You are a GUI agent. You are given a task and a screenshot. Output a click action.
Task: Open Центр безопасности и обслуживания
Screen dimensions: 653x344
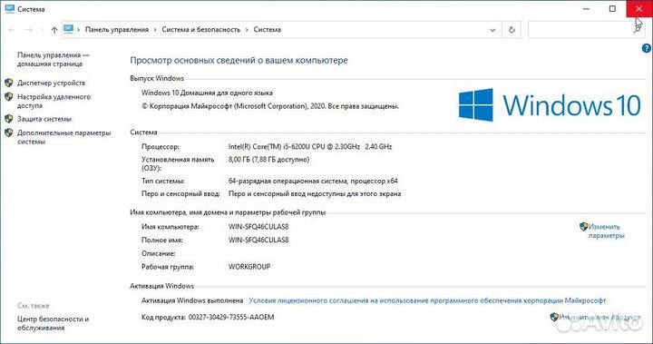tap(53, 323)
